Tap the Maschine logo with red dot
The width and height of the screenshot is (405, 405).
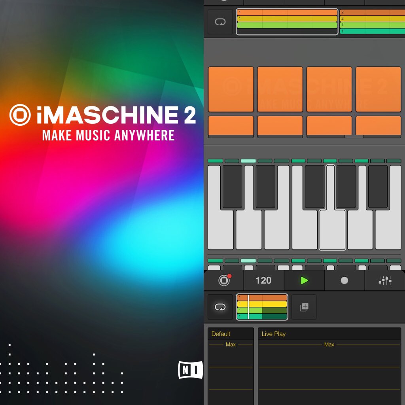(x=224, y=280)
